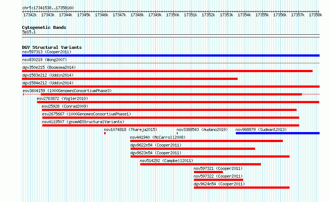Click the tiny blue nsv3388543 marker
This screenshot has height=202, width=330.
[x=177, y=133]
